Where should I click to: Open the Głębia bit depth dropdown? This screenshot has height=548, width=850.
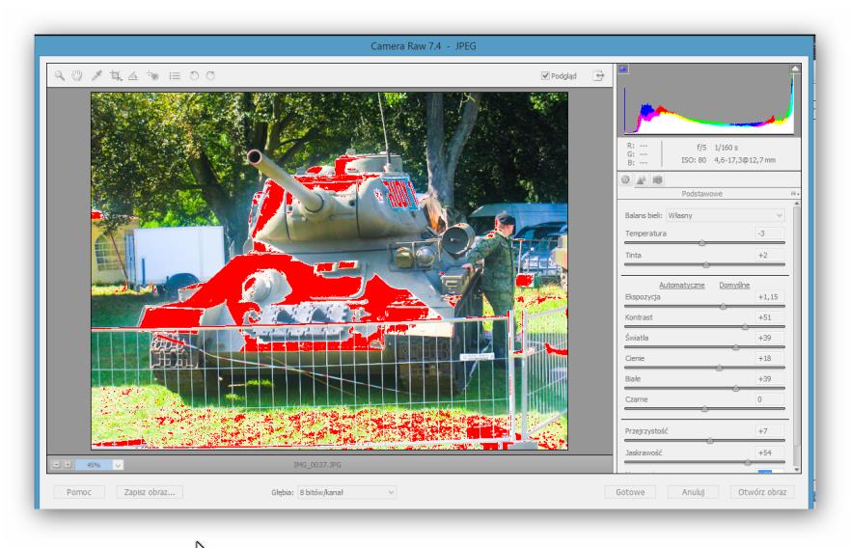(347, 492)
